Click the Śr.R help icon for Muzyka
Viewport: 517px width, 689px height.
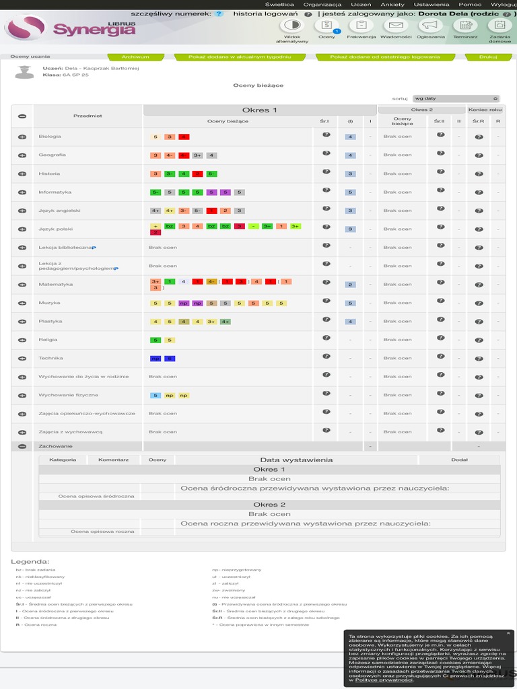tap(479, 303)
